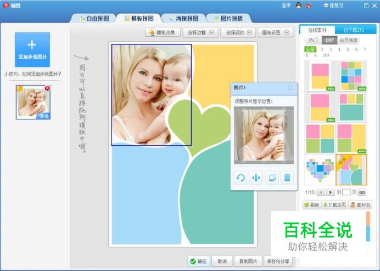Open the 在线素材 tab
Screen dimensions: 380x271
317,30
